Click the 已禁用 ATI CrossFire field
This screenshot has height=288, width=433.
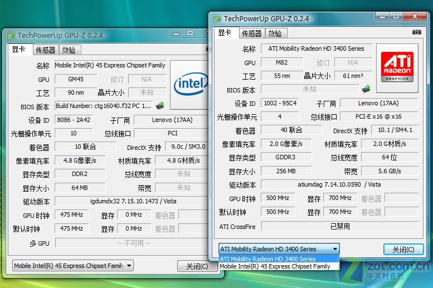(x=340, y=226)
